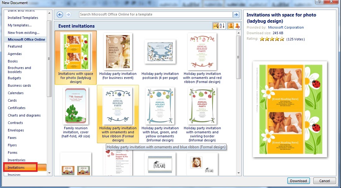
Task: Click the 'Event invitations' heading
Action: click(x=76, y=26)
